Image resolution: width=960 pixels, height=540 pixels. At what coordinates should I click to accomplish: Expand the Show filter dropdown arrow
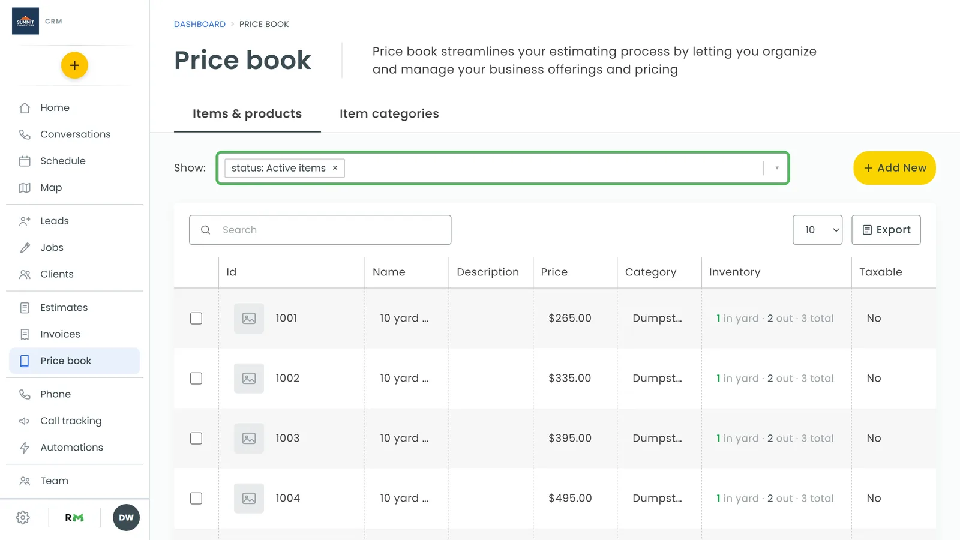[x=776, y=168]
